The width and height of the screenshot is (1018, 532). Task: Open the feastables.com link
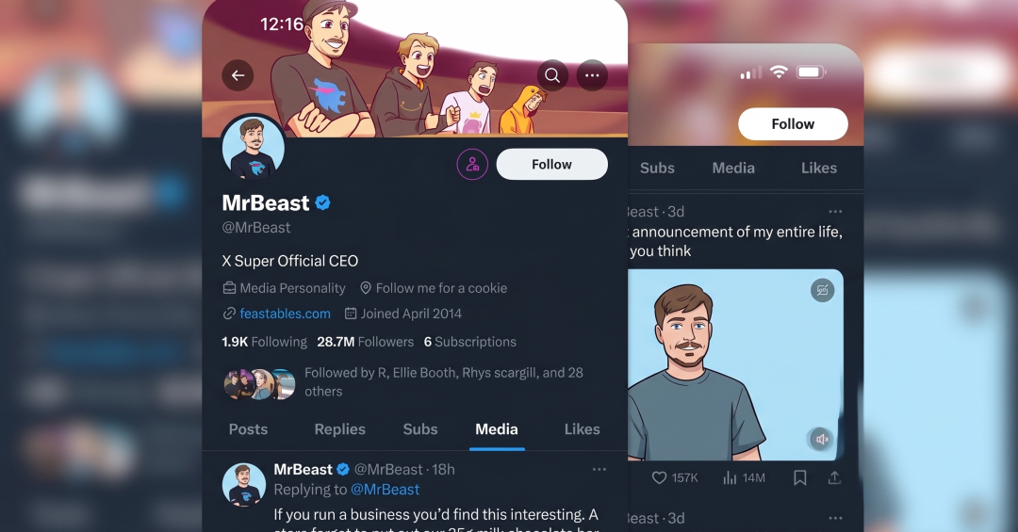pos(285,314)
